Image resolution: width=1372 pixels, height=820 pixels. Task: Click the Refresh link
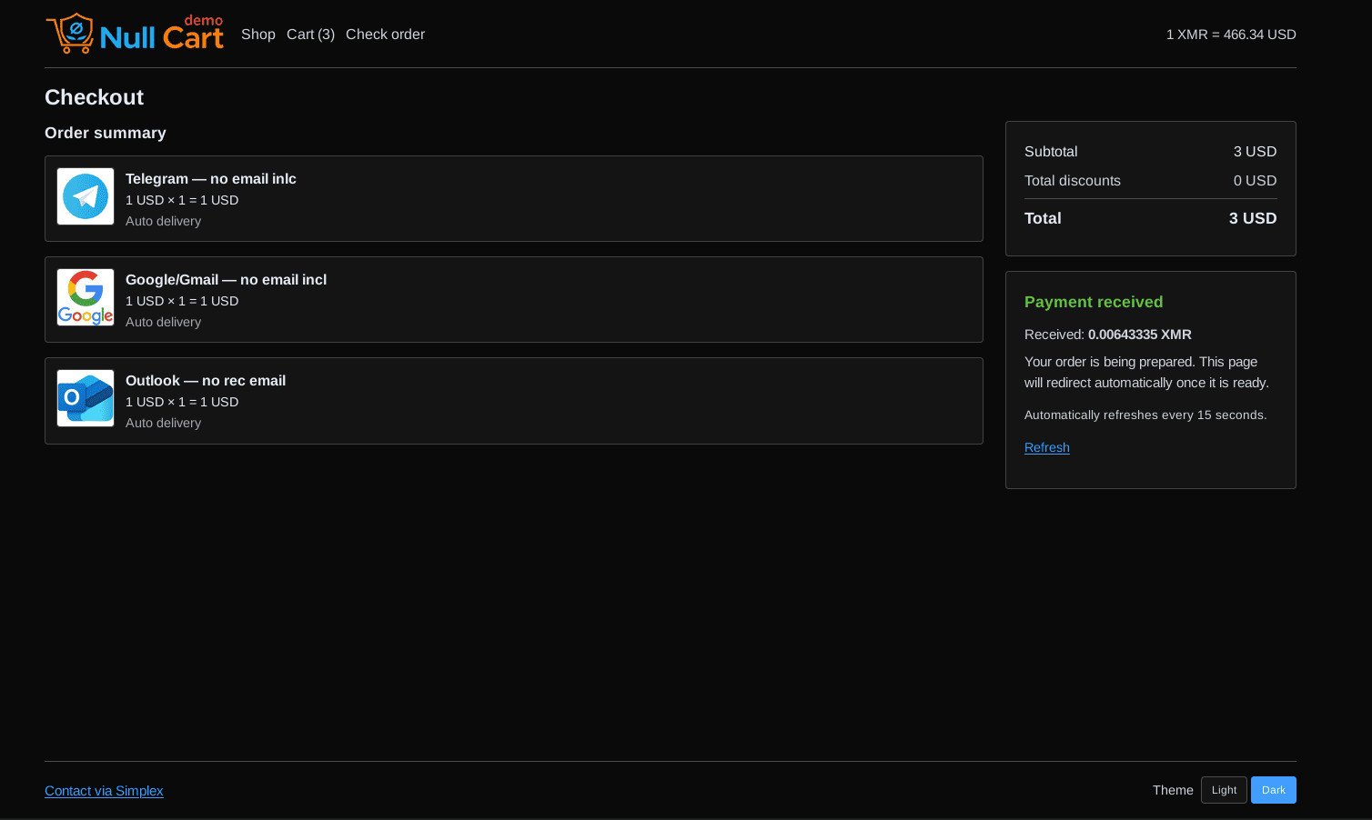pos(1047,447)
